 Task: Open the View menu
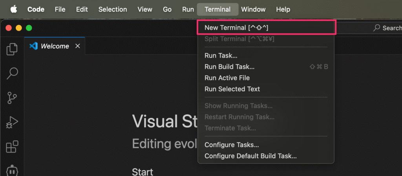[x=145, y=9]
